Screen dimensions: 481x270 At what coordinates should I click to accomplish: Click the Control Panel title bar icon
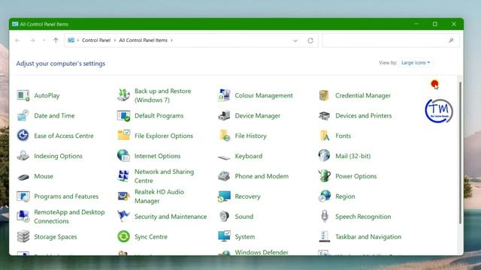click(15, 24)
